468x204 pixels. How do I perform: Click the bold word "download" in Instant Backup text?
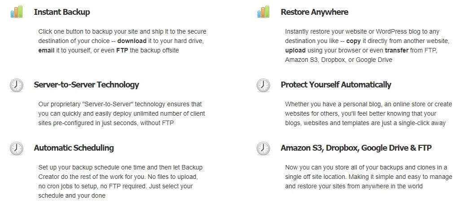pyautogui.click(x=132, y=41)
